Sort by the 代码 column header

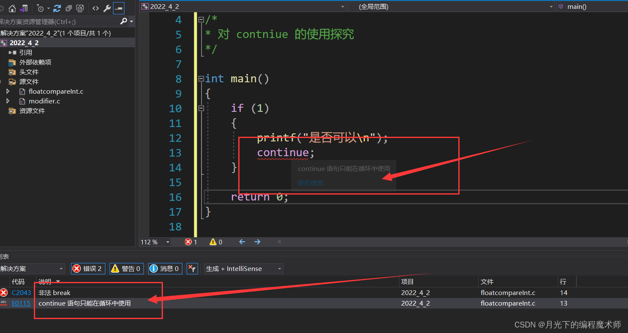click(18, 282)
